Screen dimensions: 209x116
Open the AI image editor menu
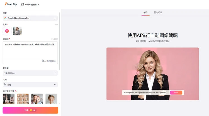[30, 4]
